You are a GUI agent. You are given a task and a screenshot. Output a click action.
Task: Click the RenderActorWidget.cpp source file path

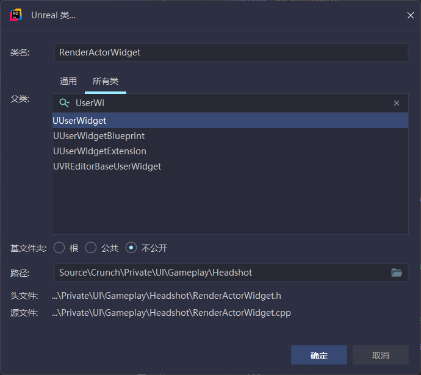[x=171, y=313]
